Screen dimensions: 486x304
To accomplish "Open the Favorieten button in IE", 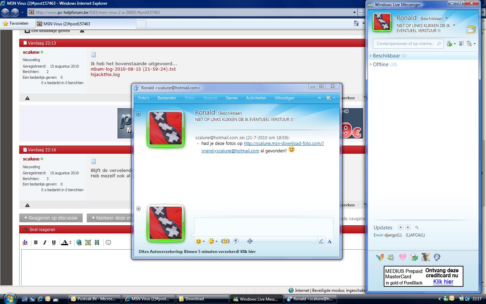I will coord(16,24).
